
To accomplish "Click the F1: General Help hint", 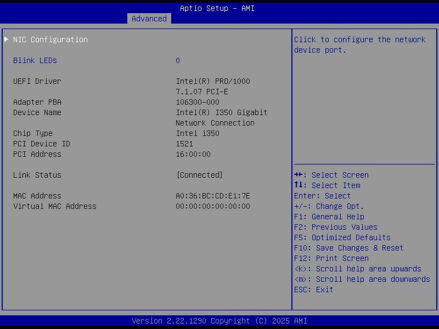I will [329, 217].
